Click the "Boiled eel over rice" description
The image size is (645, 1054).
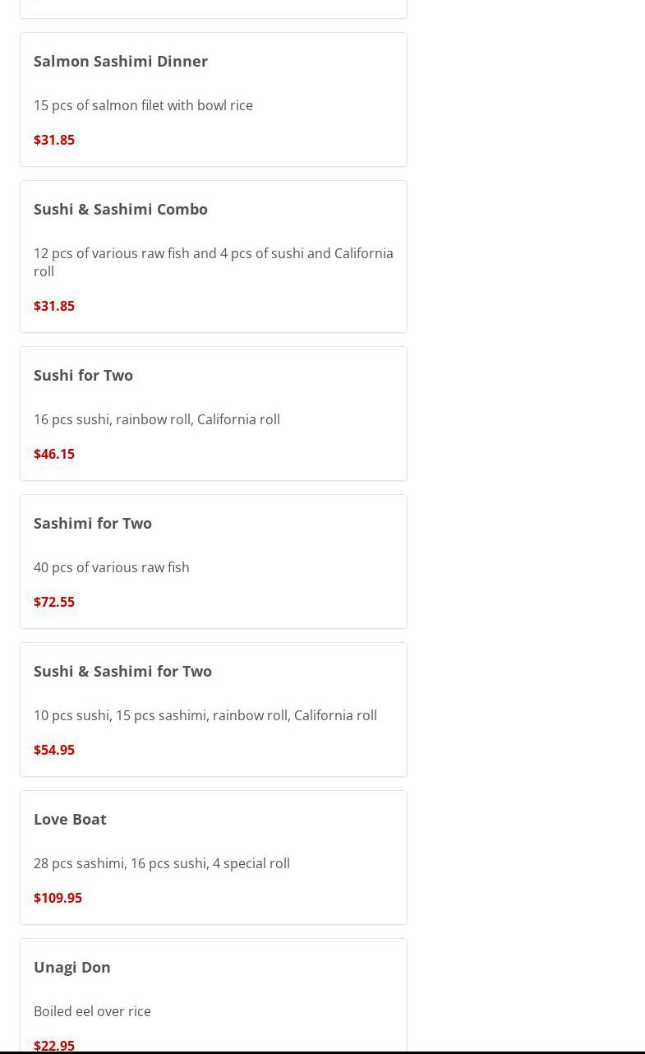click(92, 1011)
